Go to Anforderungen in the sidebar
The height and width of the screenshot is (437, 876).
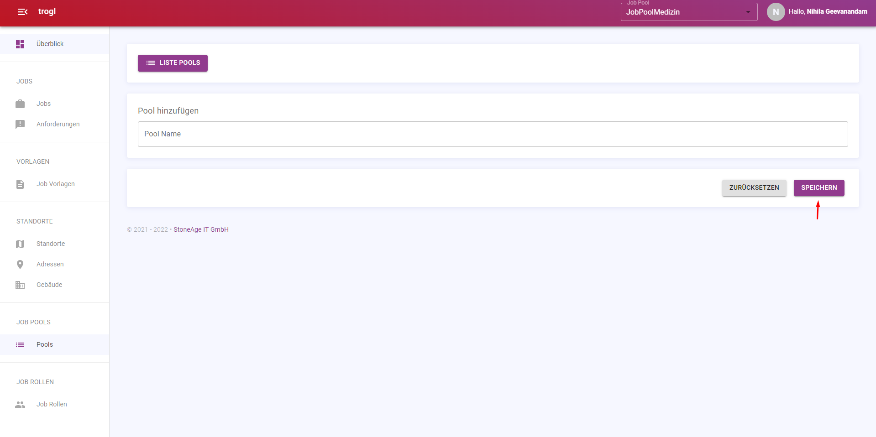[x=58, y=125]
